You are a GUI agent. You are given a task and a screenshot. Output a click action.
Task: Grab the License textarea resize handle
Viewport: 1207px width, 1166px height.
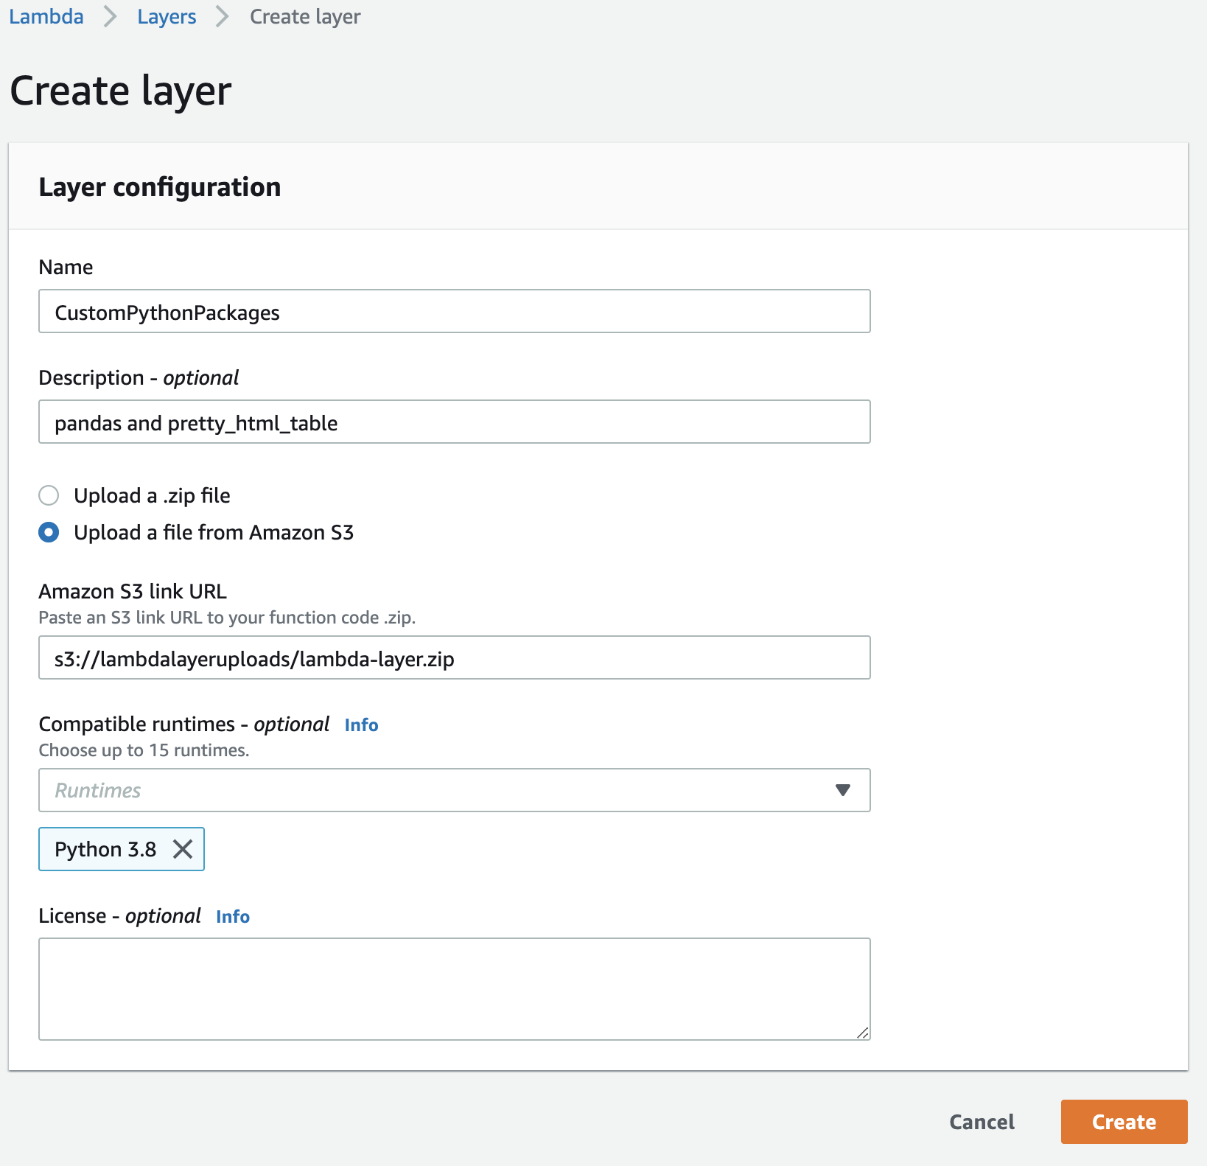[x=862, y=1033]
